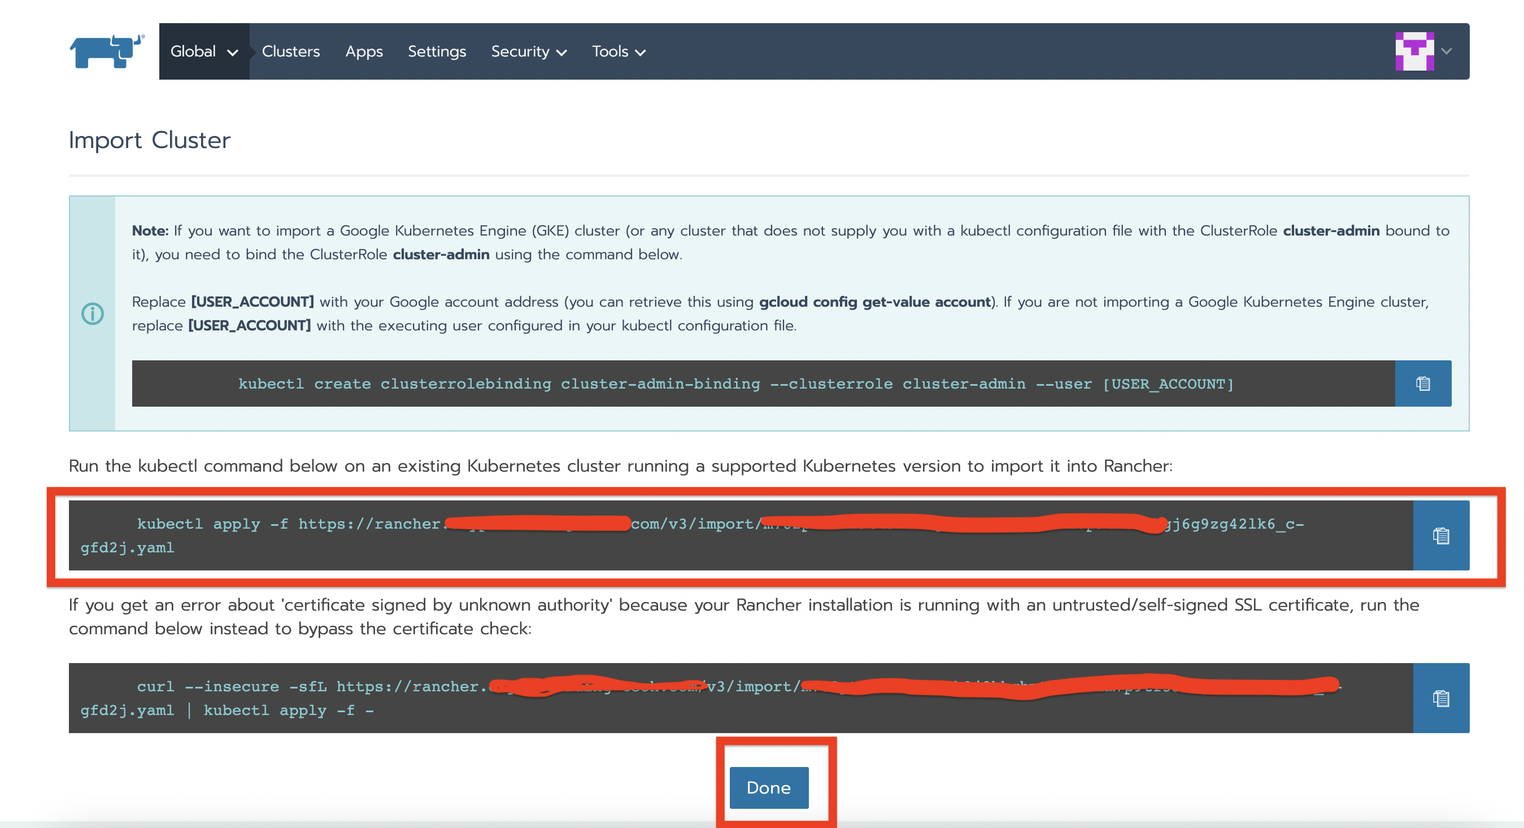
Task: Copy the curl insecure command
Action: (1440, 698)
